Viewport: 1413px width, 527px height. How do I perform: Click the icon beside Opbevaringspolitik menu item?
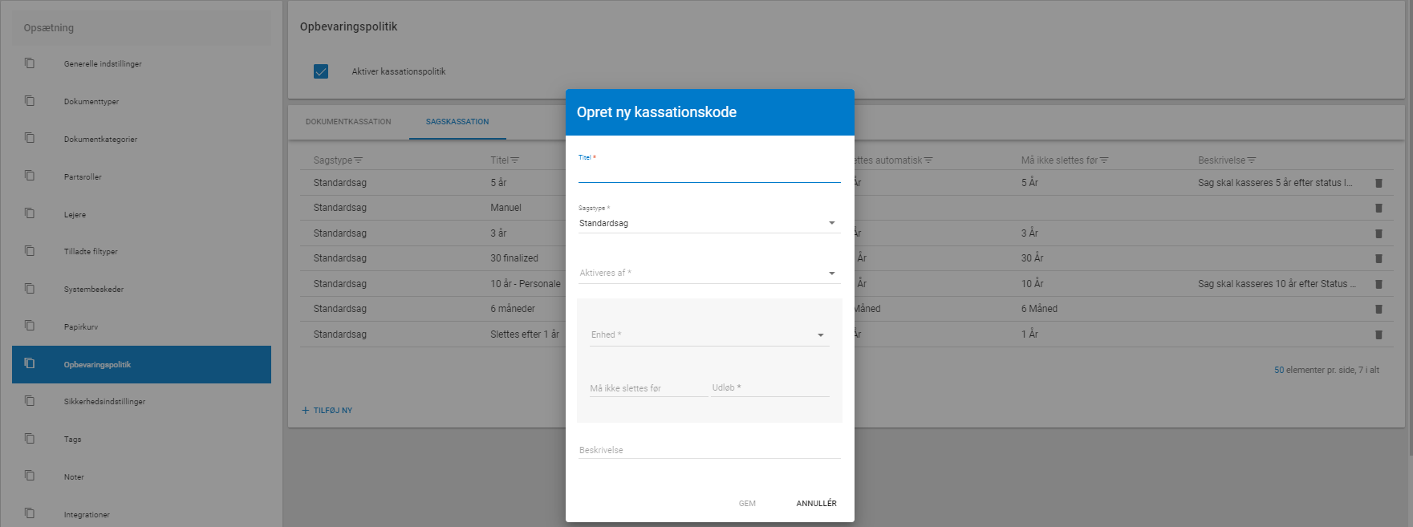tap(30, 363)
